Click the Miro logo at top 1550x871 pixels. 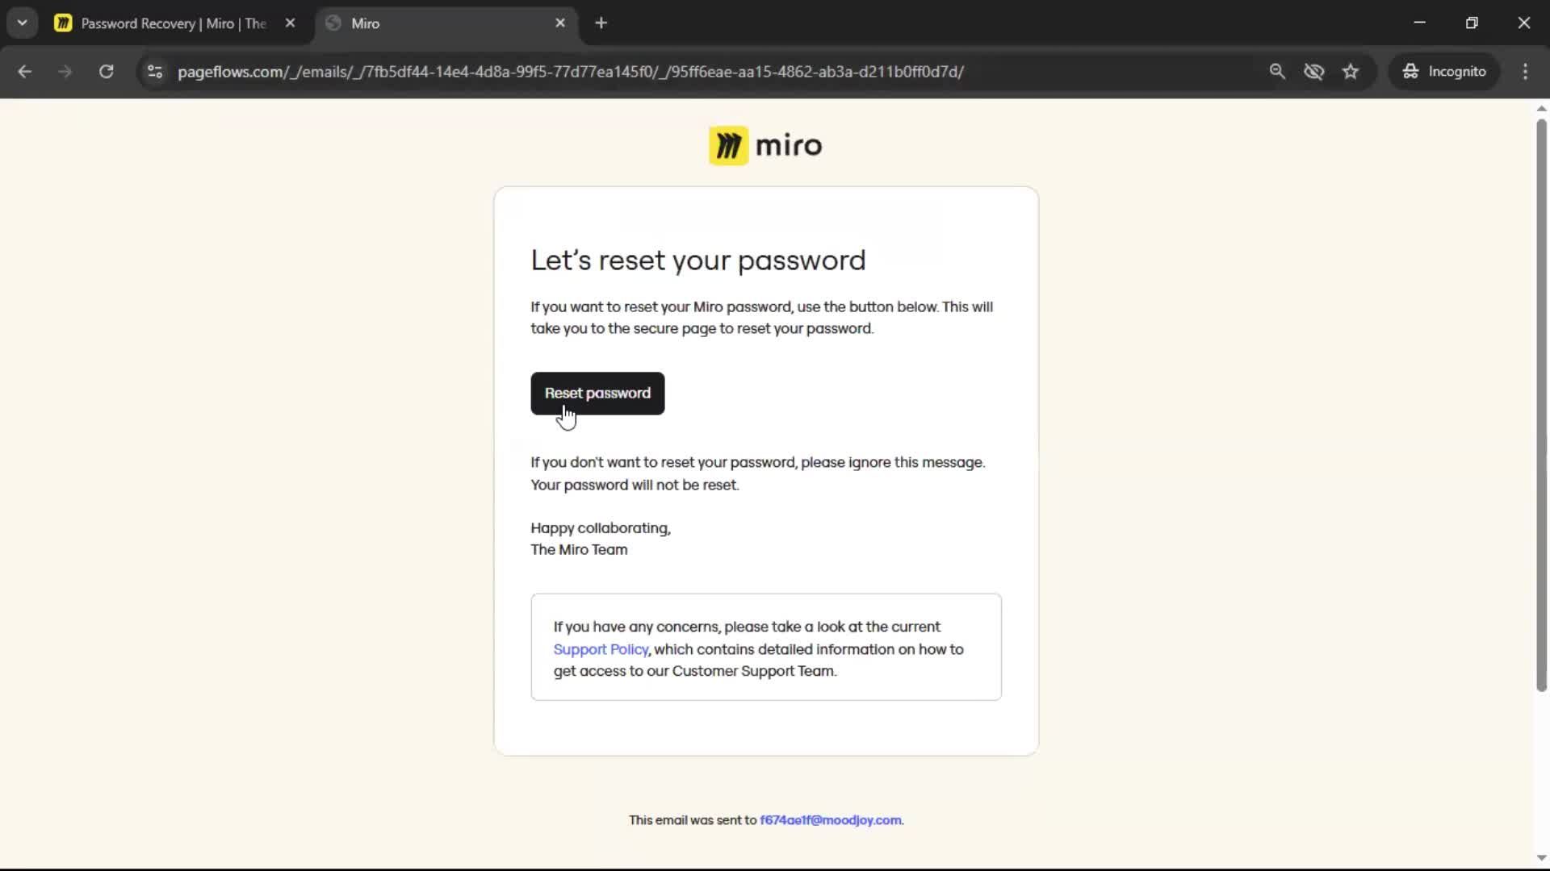point(765,146)
